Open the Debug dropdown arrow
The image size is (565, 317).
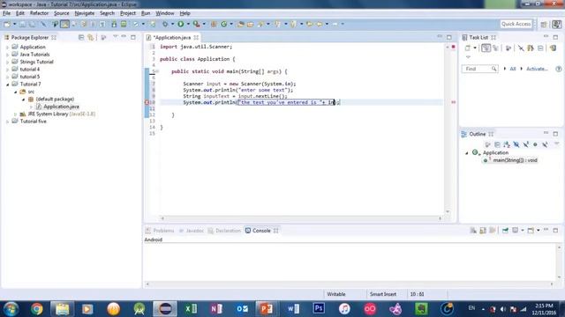(x=172, y=24)
